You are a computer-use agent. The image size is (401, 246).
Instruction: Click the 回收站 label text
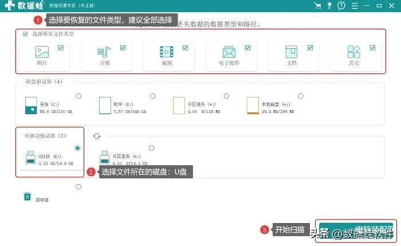point(42,200)
